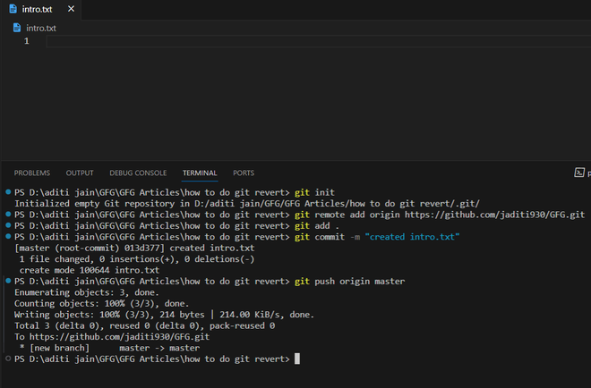The image size is (591, 388).
Task: Place cursor on editor line 1
Action: click(x=269, y=41)
